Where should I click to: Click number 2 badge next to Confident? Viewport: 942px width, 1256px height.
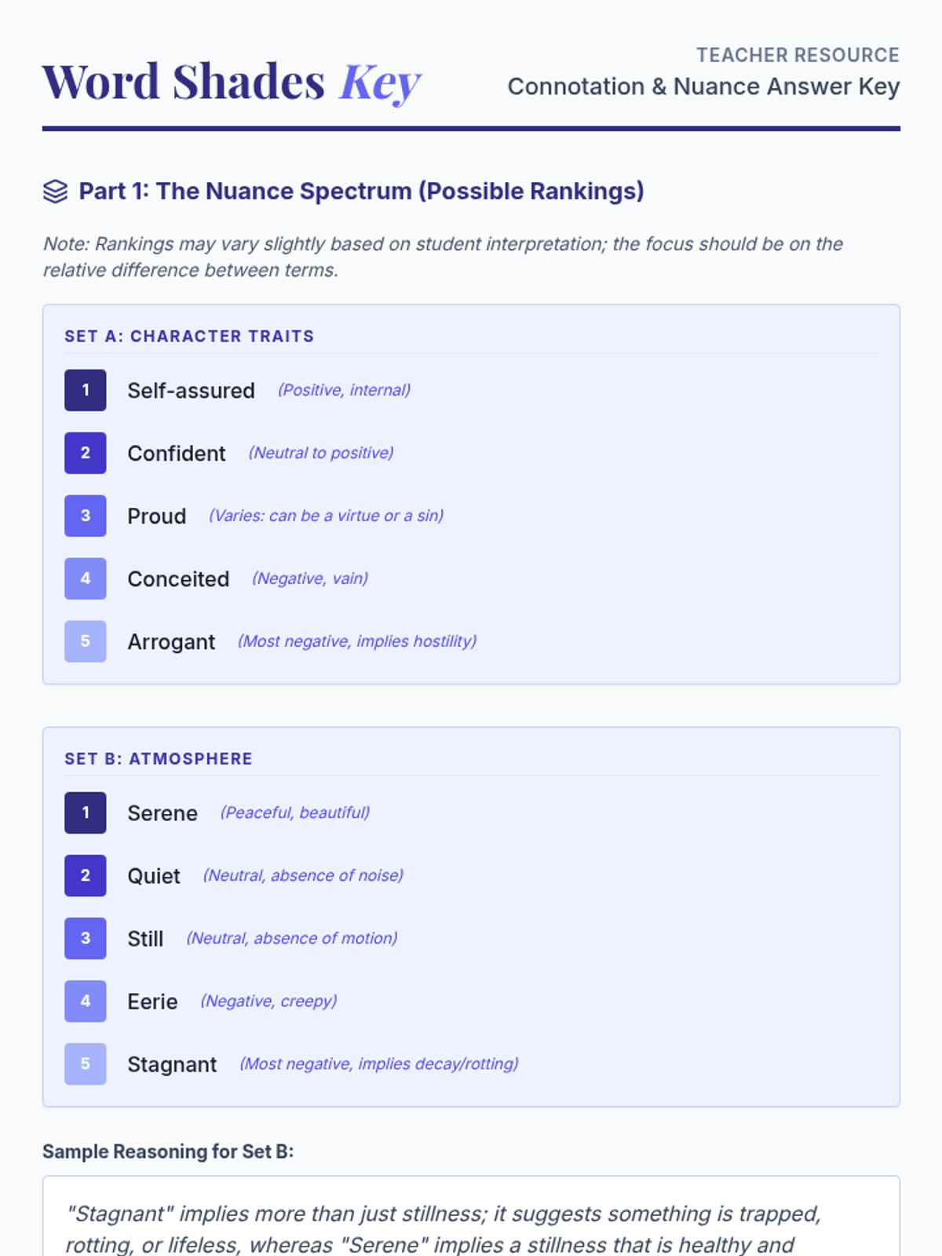[x=86, y=453]
